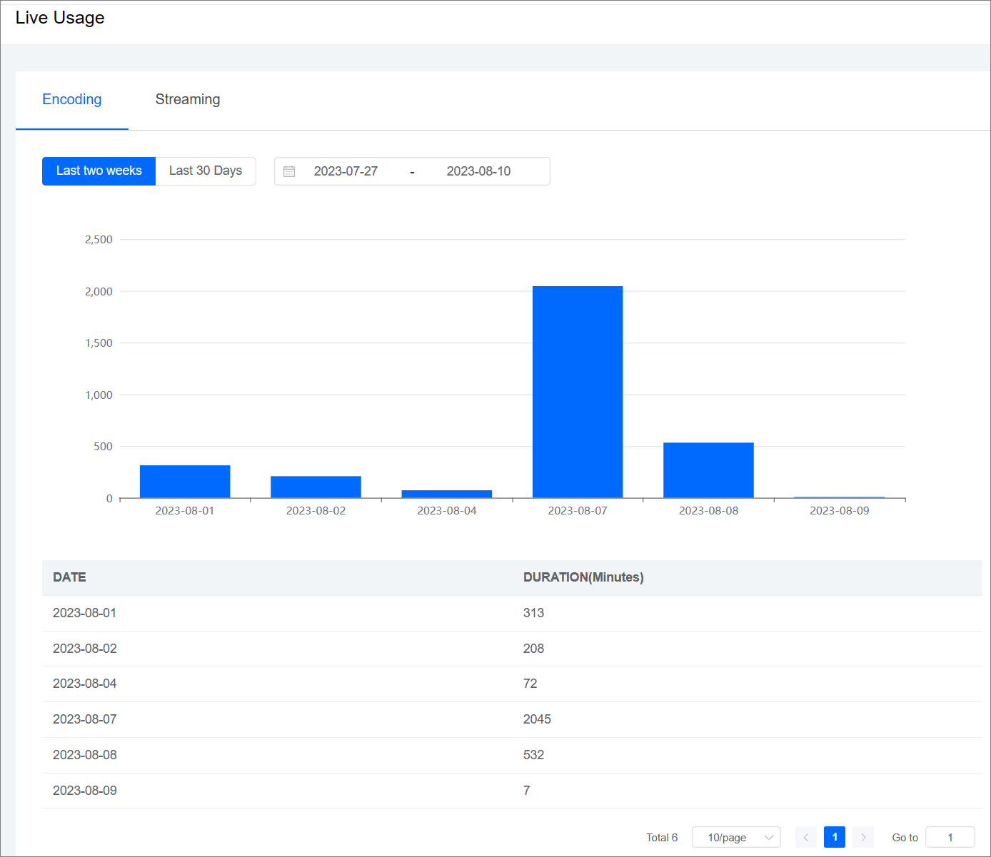Click the duration value 7
The height and width of the screenshot is (857, 991).
pyautogui.click(x=527, y=791)
